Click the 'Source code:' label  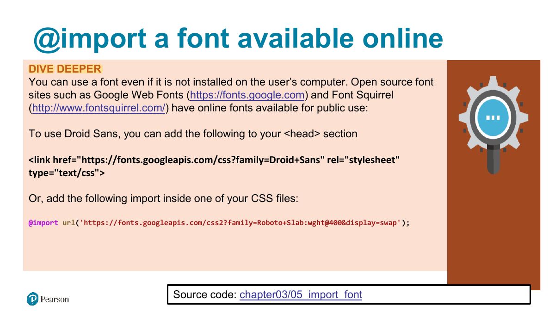coord(205,294)
